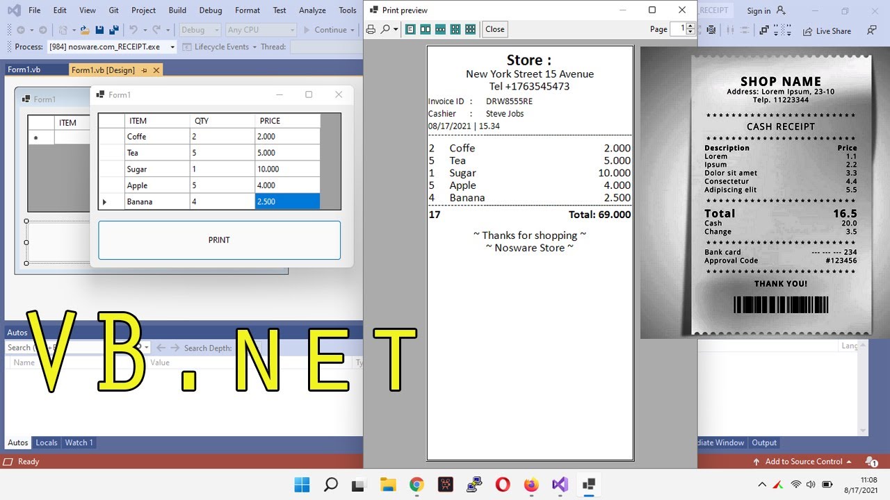Click the PRINT button in Form1
Viewport: 890px width, 500px height.
coord(219,240)
